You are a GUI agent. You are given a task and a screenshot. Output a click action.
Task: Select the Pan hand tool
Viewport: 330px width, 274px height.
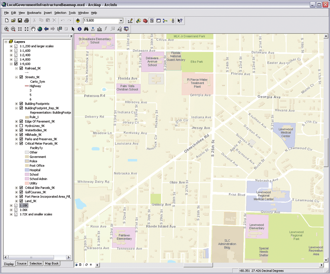33,29
